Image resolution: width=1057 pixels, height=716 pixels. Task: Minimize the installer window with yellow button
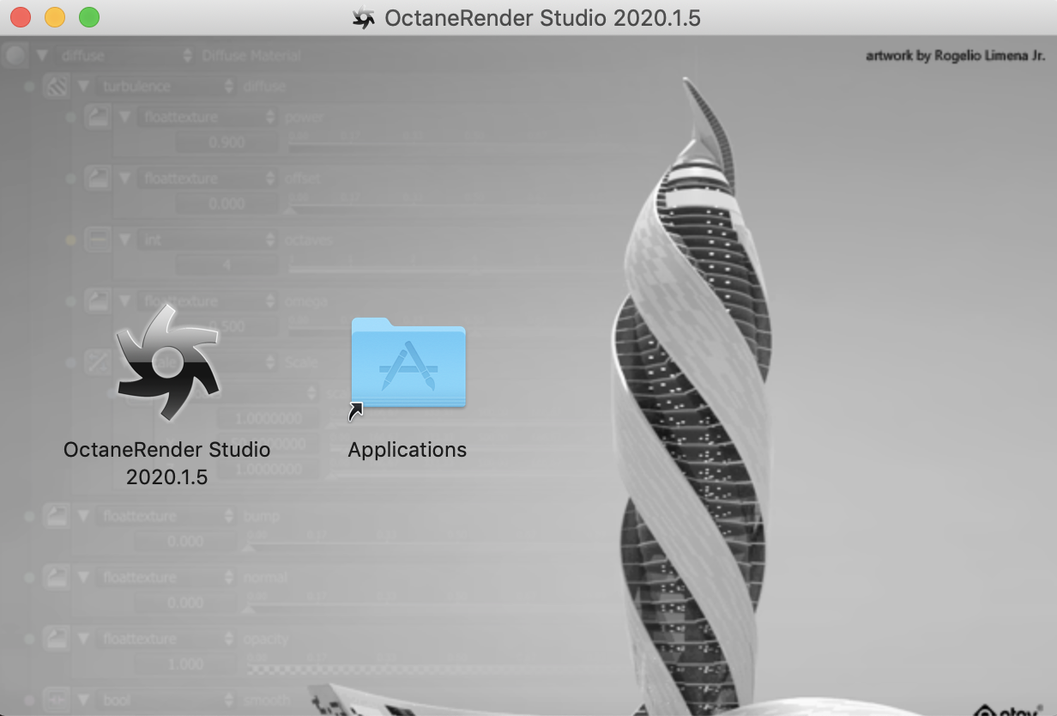pyautogui.click(x=55, y=17)
